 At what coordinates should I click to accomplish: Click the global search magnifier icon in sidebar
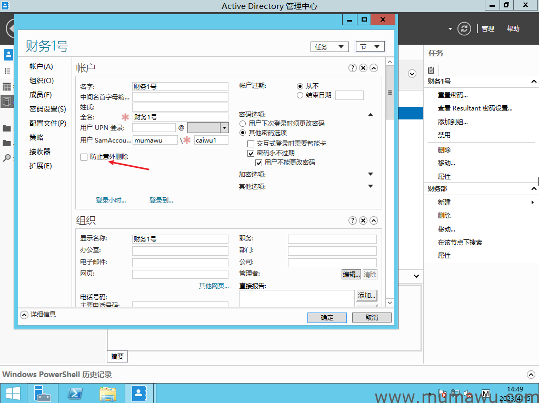(7, 158)
